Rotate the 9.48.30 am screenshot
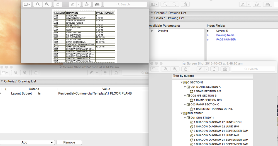The height and width of the screenshot is (146, 278). coord(214,69)
